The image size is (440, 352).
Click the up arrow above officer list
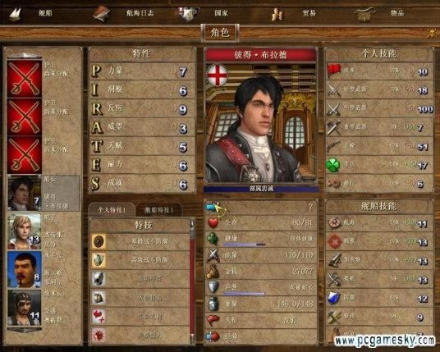(x=25, y=55)
